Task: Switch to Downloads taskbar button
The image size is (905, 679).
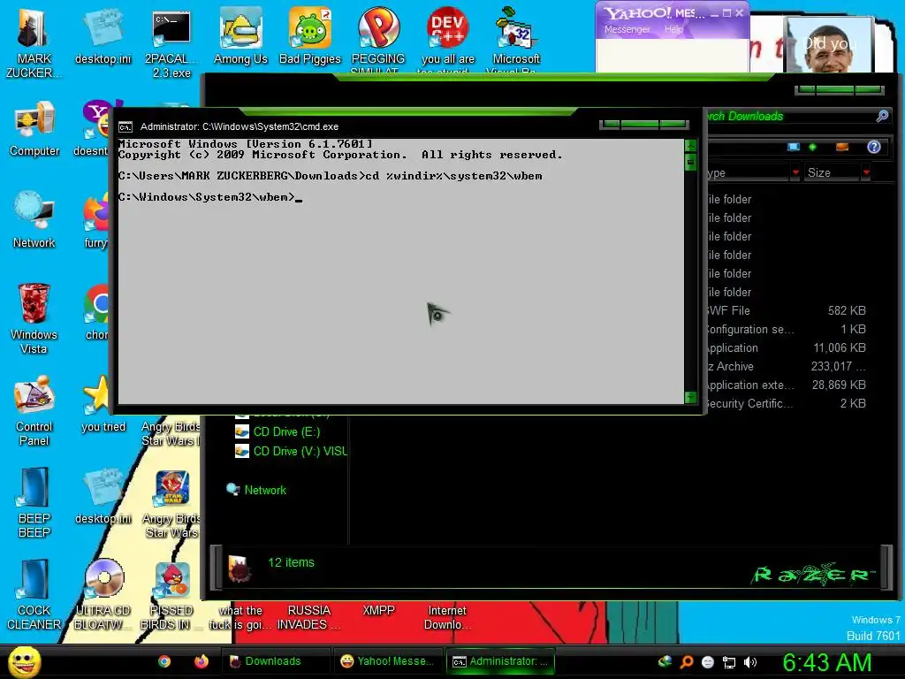Action: click(x=275, y=661)
